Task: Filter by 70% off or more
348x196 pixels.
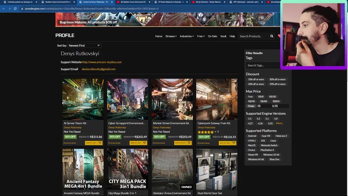Action: coord(278,84)
